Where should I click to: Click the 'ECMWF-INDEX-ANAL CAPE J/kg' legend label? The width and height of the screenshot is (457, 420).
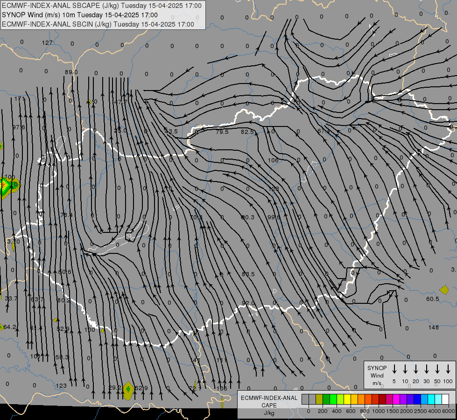pyautogui.click(x=269, y=405)
